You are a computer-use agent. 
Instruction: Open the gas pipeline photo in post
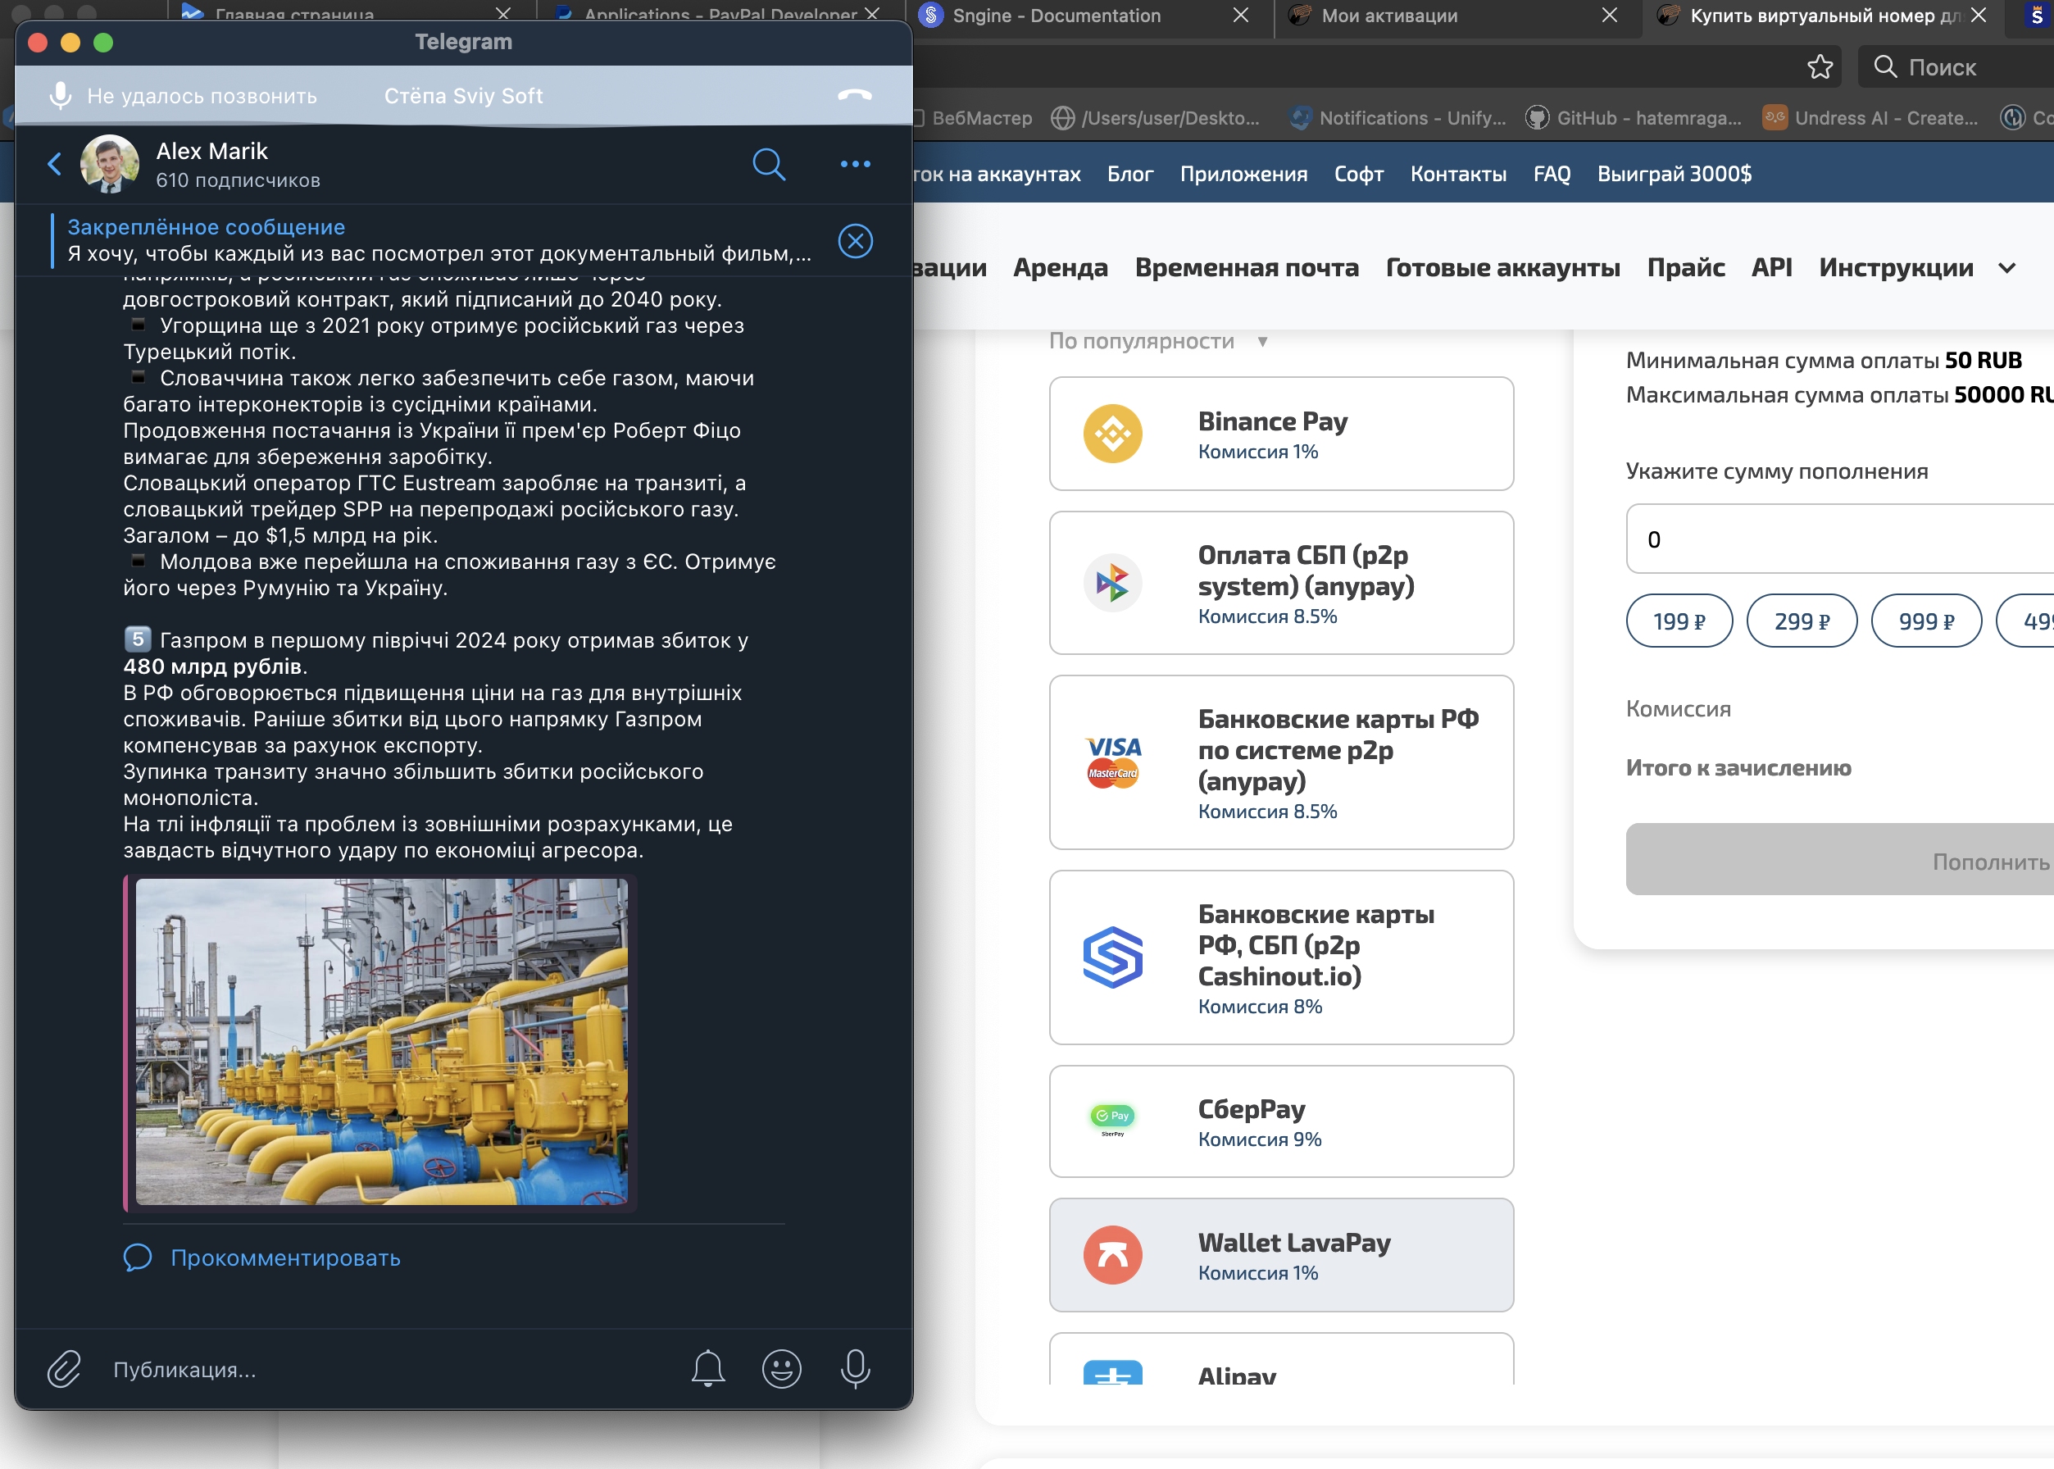(x=381, y=1041)
